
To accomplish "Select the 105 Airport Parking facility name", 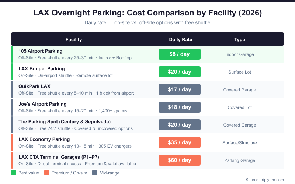I will point(41,51).
